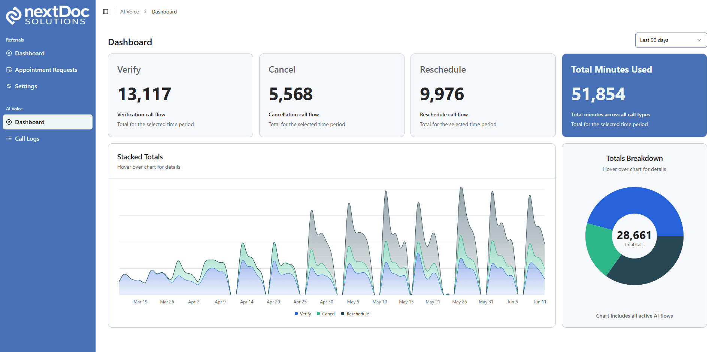
Task: Click the breadcrumb chevron separator
Action: point(145,12)
